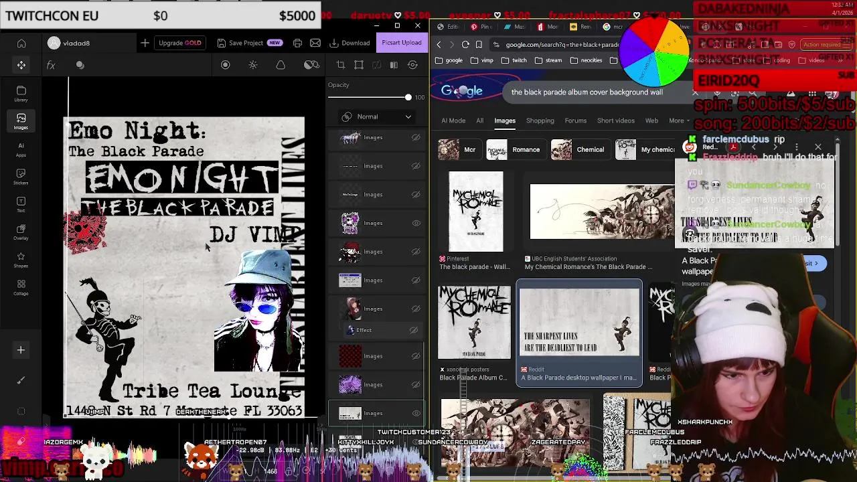Open the Shopping search tab
This screenshot has height=482, width=857.
[x=540, y=120]
